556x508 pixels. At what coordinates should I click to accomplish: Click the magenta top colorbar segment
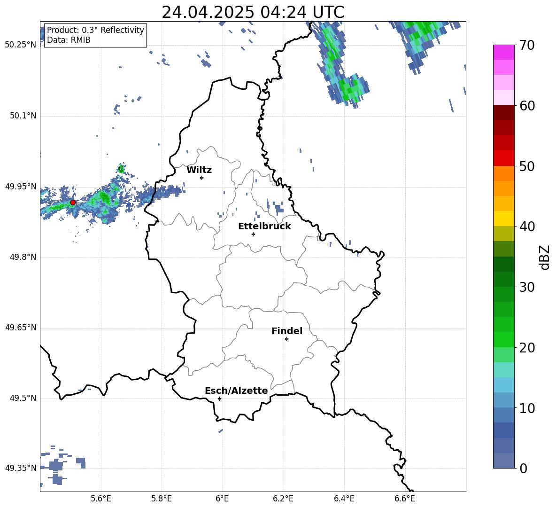[x=503, y=52]
